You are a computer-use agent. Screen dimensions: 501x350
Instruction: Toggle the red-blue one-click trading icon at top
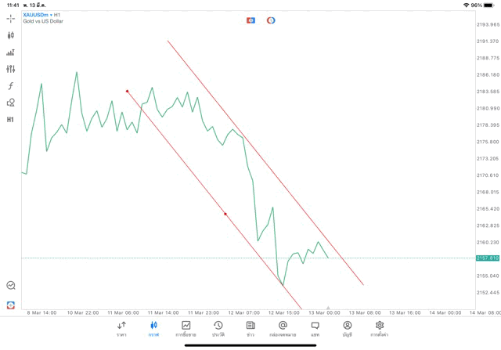pos(250,20)
